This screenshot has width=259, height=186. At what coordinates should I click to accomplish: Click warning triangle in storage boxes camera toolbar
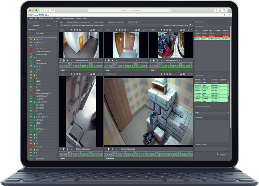pyautogui.click(x=181, y=74)
